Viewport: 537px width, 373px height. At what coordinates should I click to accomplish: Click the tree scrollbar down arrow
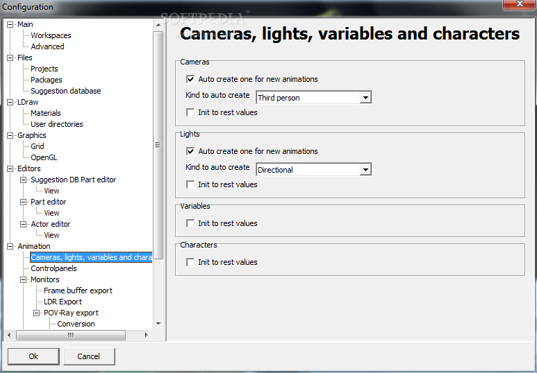(158, 324)
